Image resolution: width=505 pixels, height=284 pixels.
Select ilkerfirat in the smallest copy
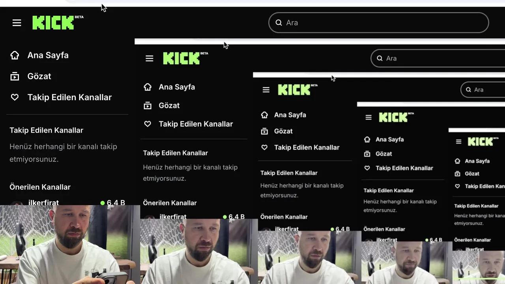click(x=475, y=249)
